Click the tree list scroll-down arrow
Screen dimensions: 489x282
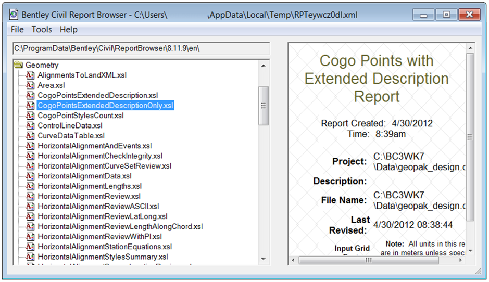[264, 259]
